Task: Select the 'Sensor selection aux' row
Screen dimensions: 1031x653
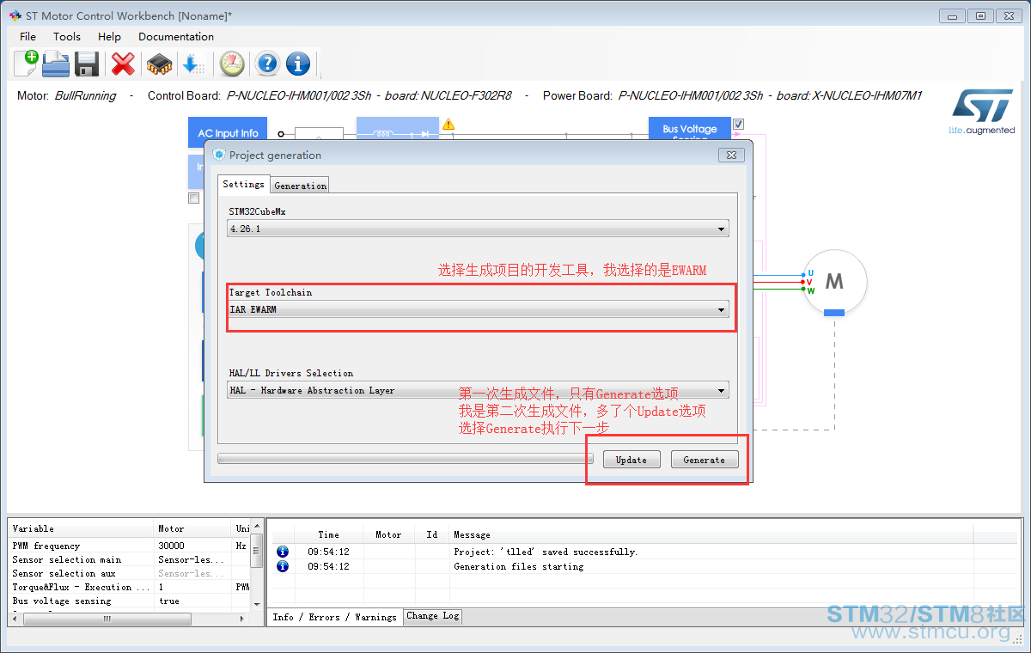Action: click(x=129, y=573)
